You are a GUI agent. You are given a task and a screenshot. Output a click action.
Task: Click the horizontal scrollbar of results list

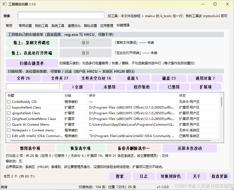tap(110, 140)
